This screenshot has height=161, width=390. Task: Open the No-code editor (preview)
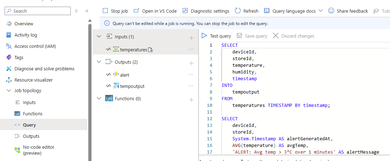point(38,150)
